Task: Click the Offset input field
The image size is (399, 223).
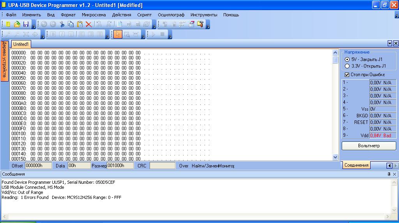Action: [38, 166]
